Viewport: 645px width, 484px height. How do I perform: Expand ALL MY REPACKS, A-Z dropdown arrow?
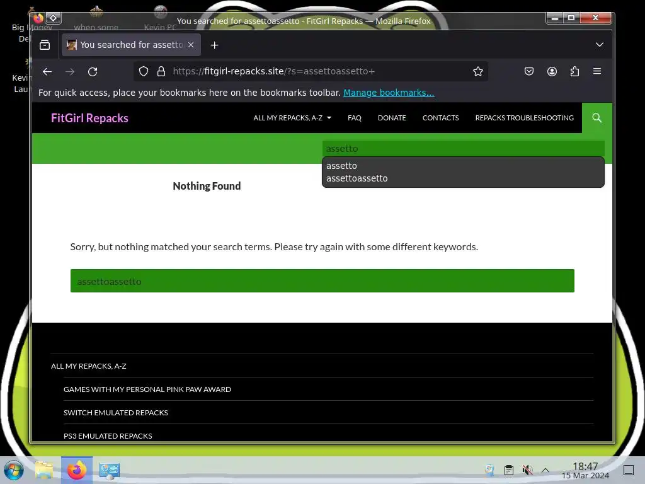pos(329,118)
